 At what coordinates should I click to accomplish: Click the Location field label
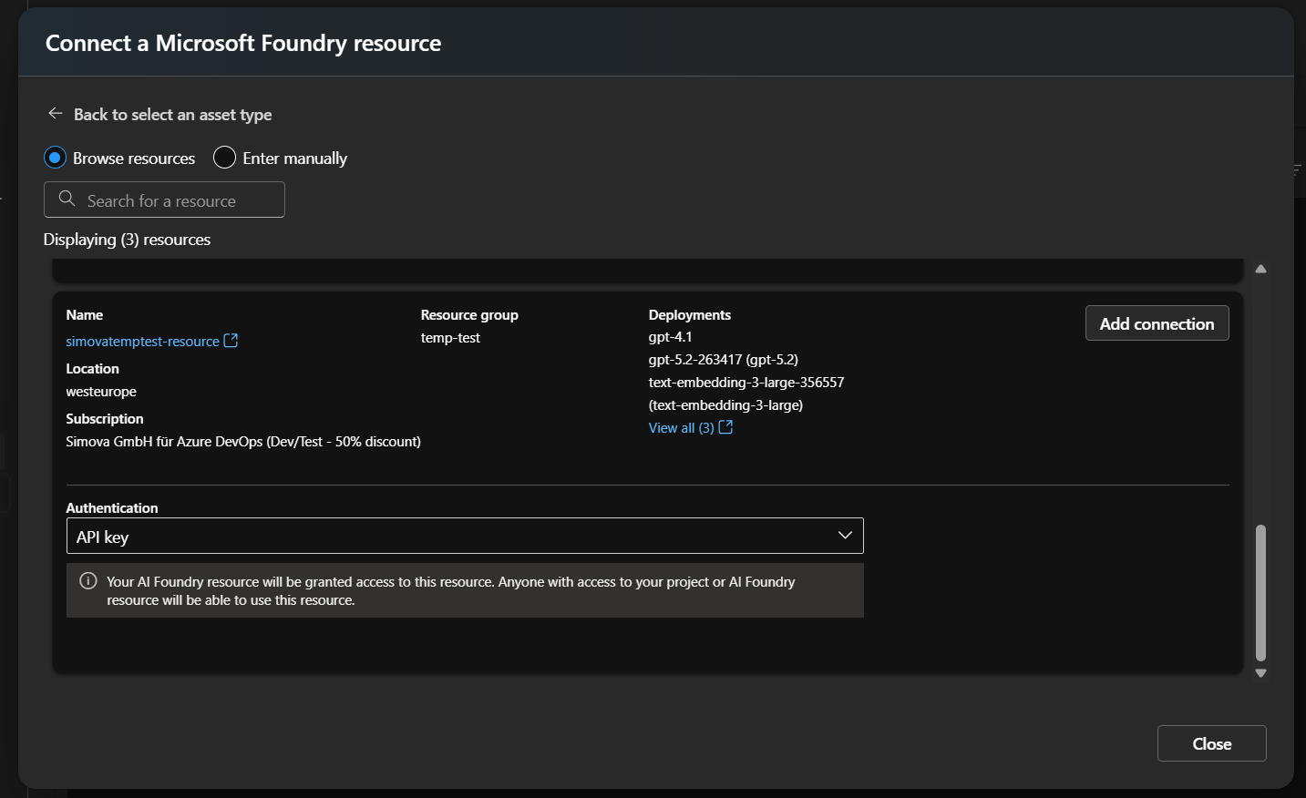pyautogui.click(x=92, y=369)
